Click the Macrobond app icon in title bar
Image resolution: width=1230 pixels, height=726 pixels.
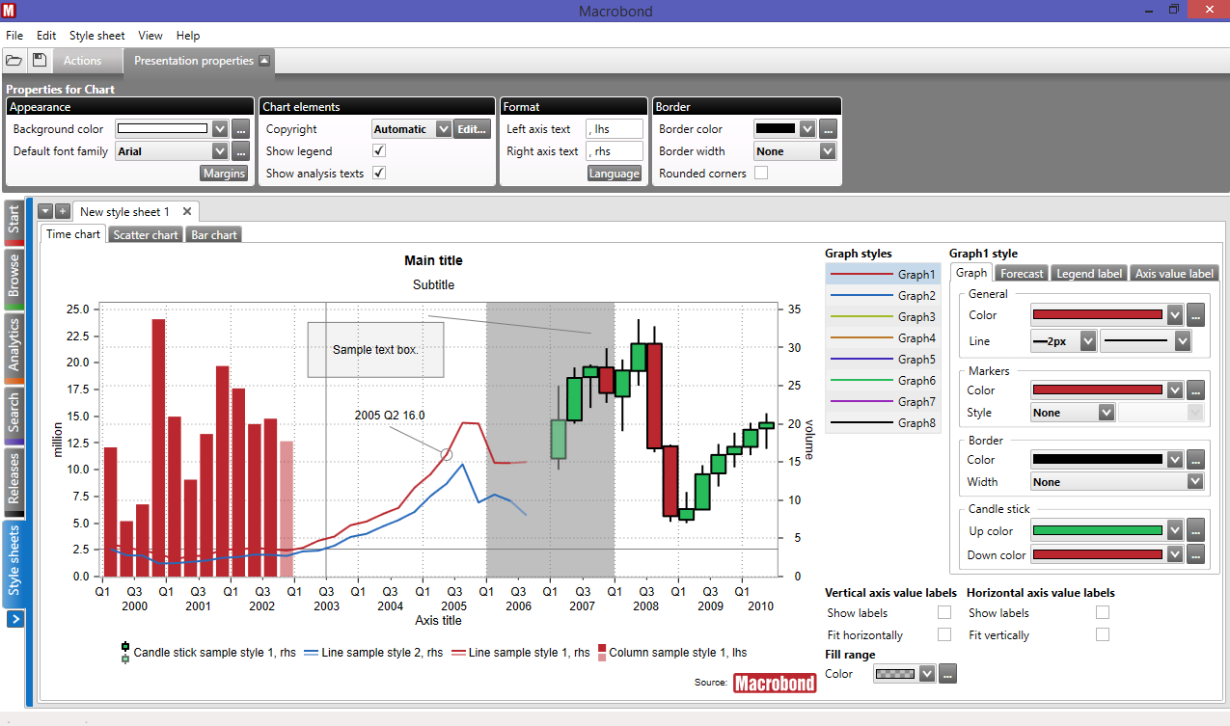[x=11, y=11]
